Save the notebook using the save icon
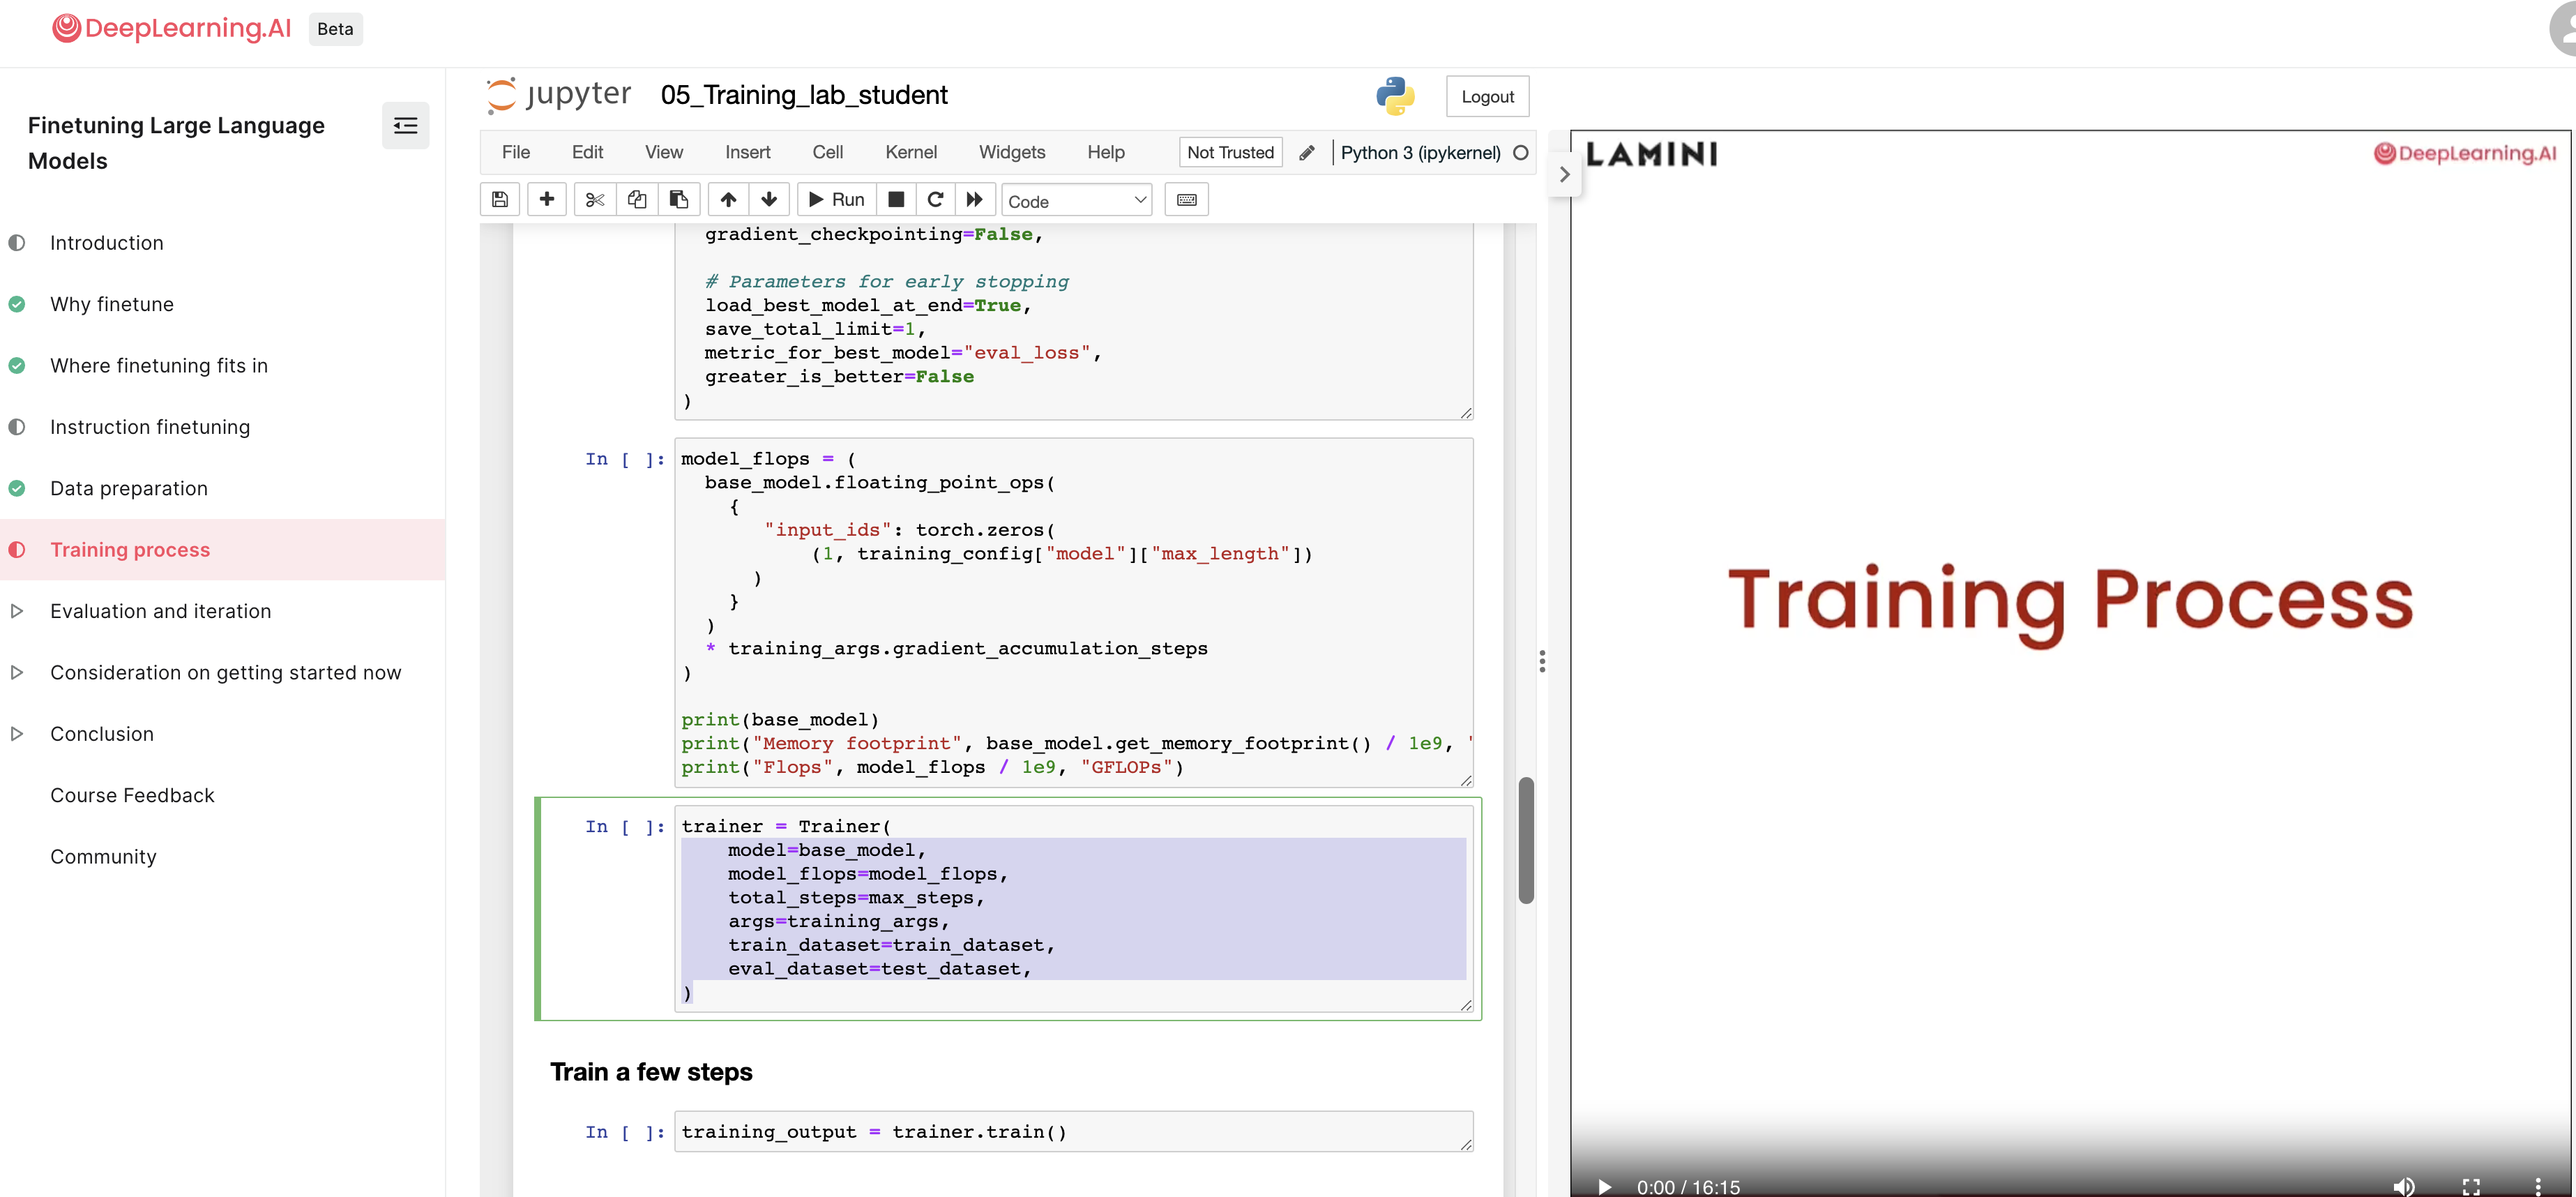This screenshot has height=1197, width=2576. 499,199
